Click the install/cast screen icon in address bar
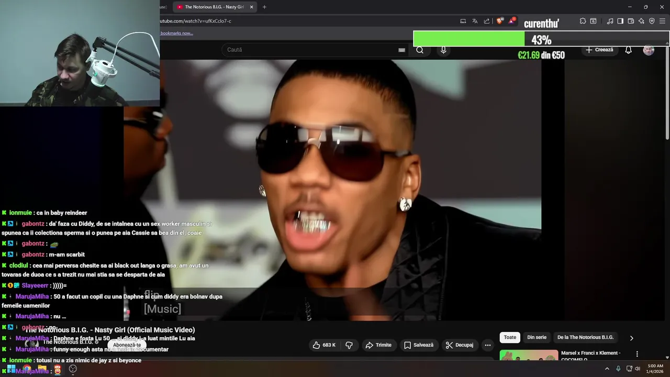This screenshot has width=670, height=377. pyautogui.click(x=463, y=21)
